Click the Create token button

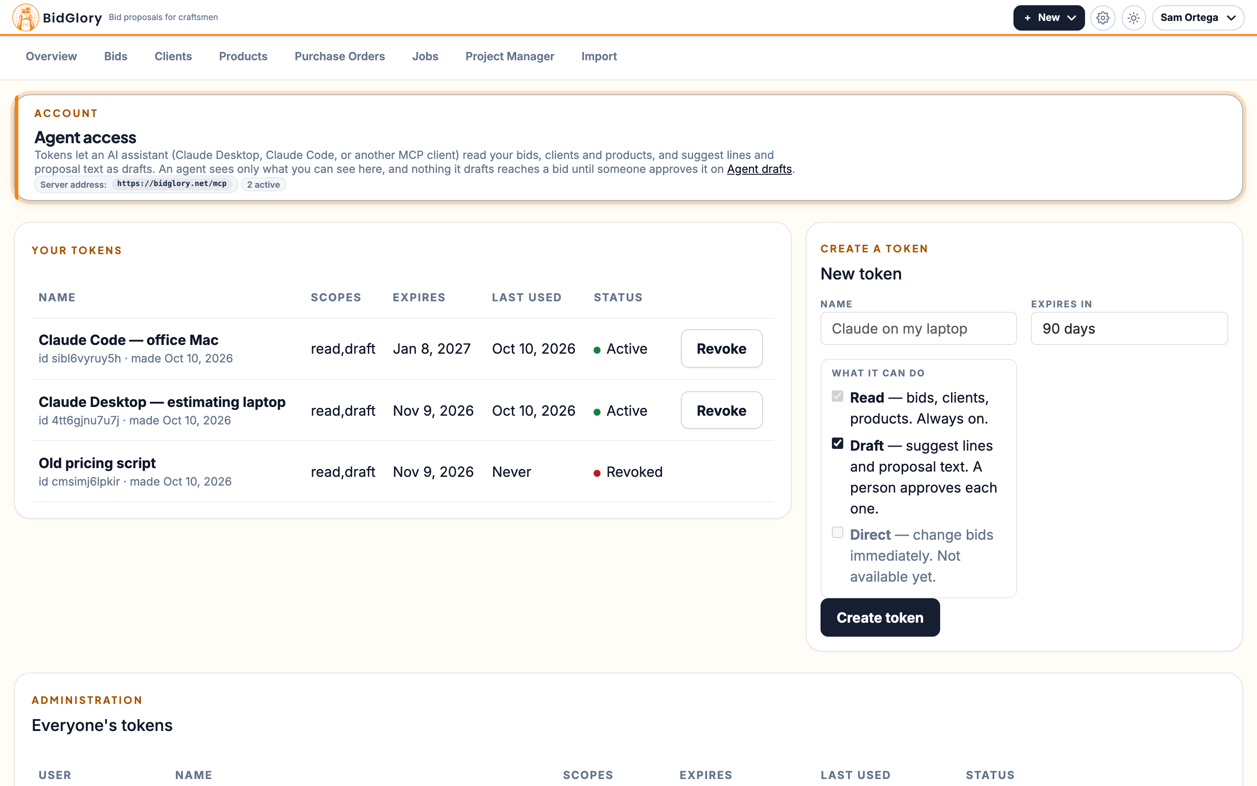tap(880, 617)
